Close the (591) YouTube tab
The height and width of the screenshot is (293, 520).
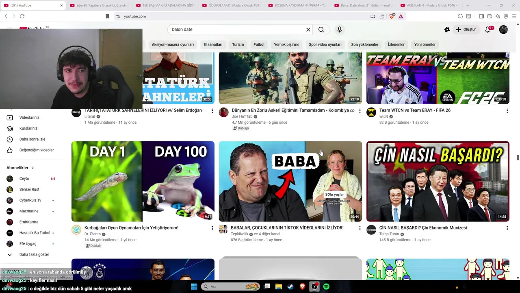[61, 5]
